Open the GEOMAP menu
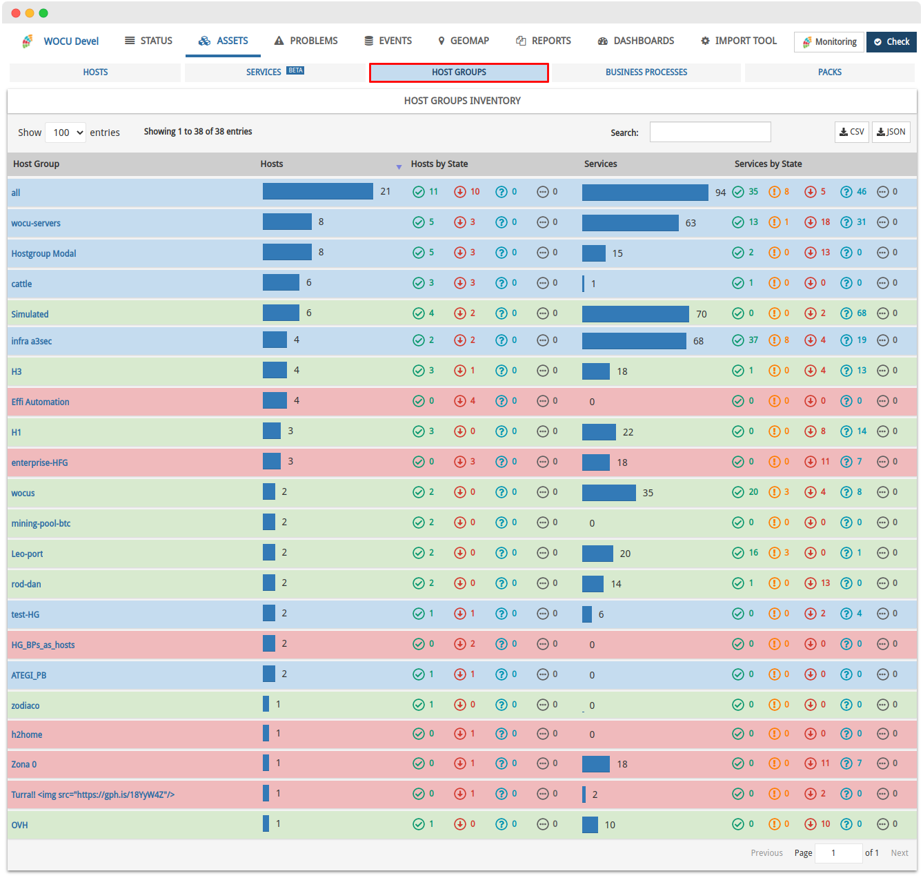 point(463,41)
